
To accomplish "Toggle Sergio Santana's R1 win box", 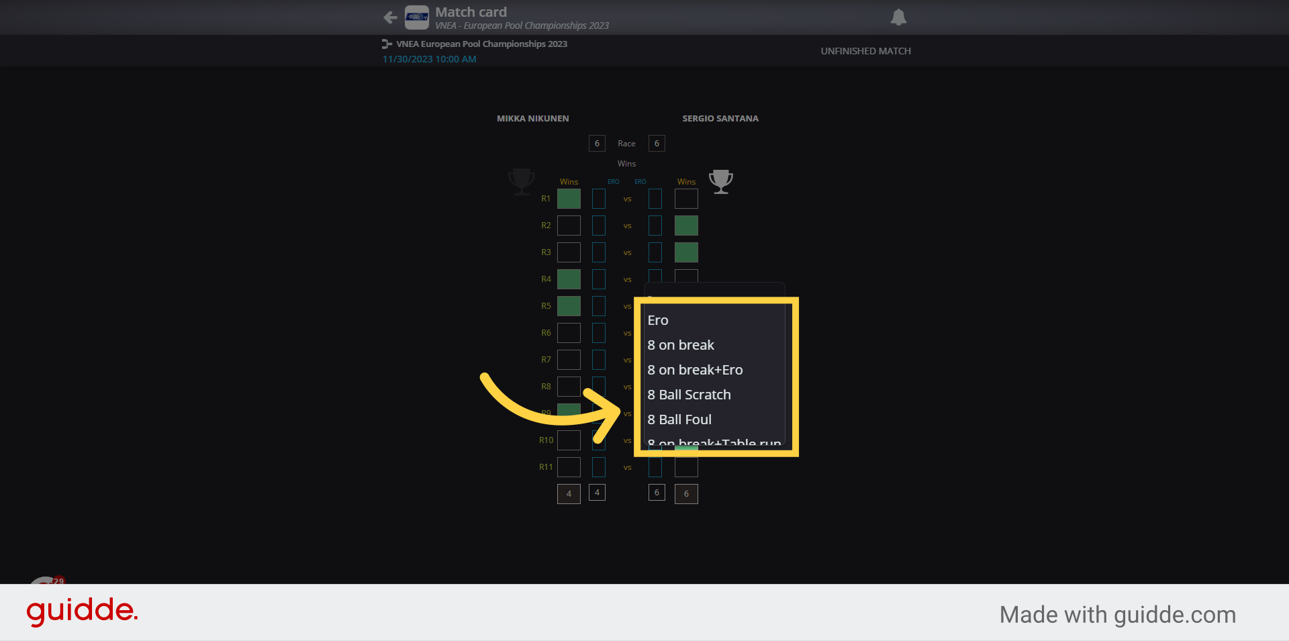I will (x=686, y=199).
